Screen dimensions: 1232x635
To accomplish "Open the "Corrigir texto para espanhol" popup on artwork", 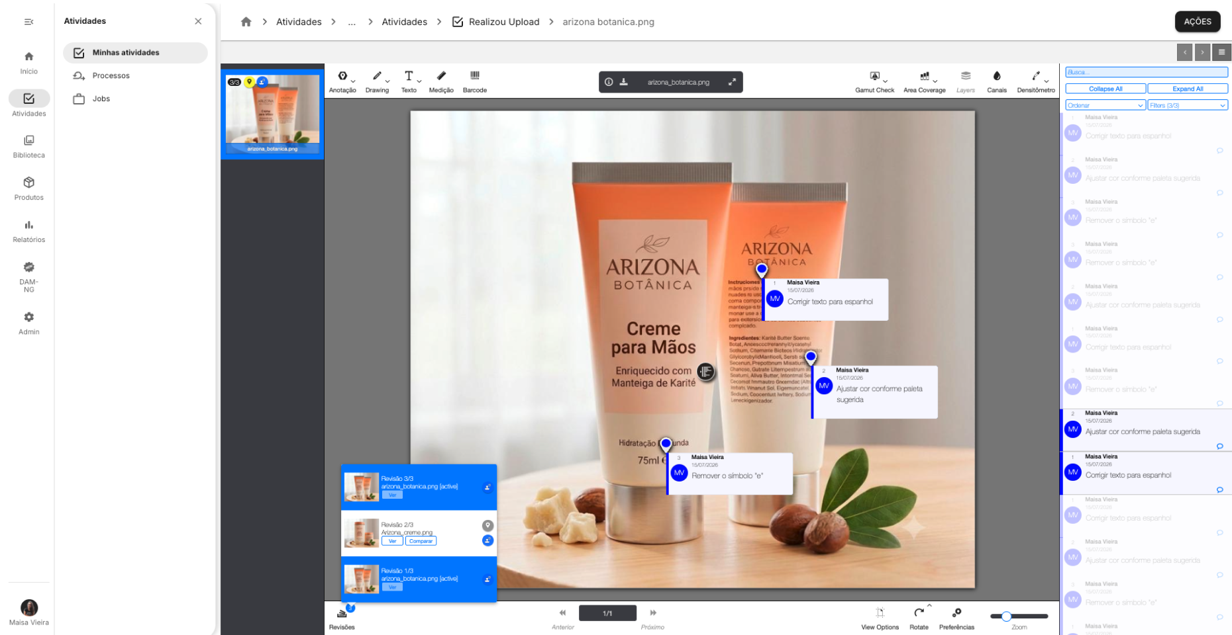I will point(825,300).
